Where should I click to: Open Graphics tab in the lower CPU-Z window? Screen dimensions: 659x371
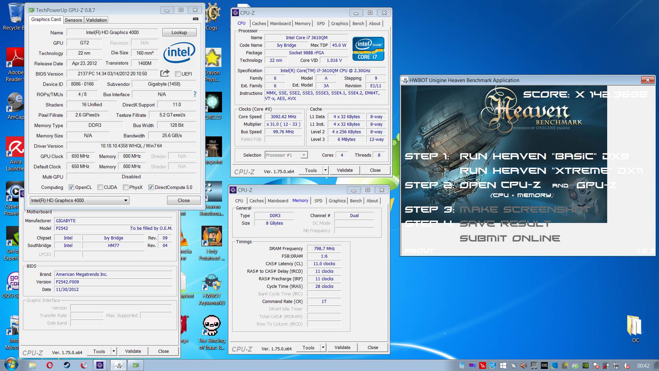click(x=337, y=201)
